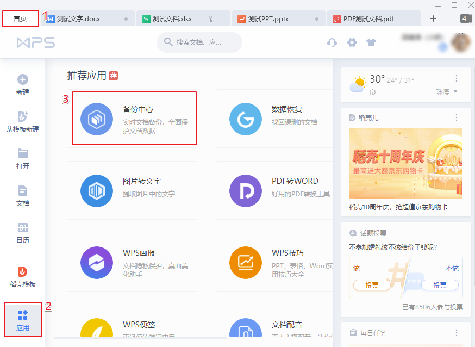Click the open tab count badge 4
This screenshot has width=475, height=347.
coord(466,18)
